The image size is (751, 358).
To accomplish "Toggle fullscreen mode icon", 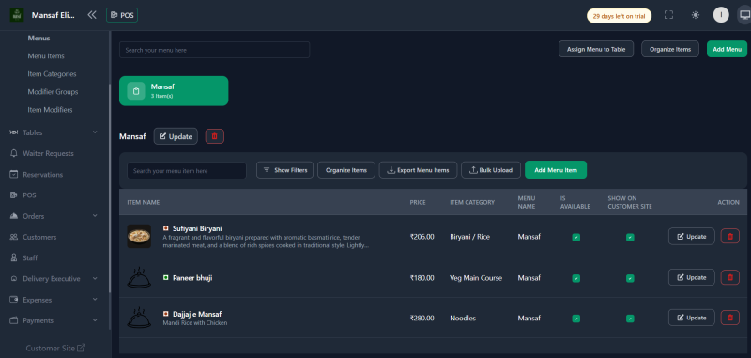I will click(x=668, y=15).
